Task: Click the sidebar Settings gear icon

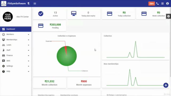Action: click(x=3, y=66)
